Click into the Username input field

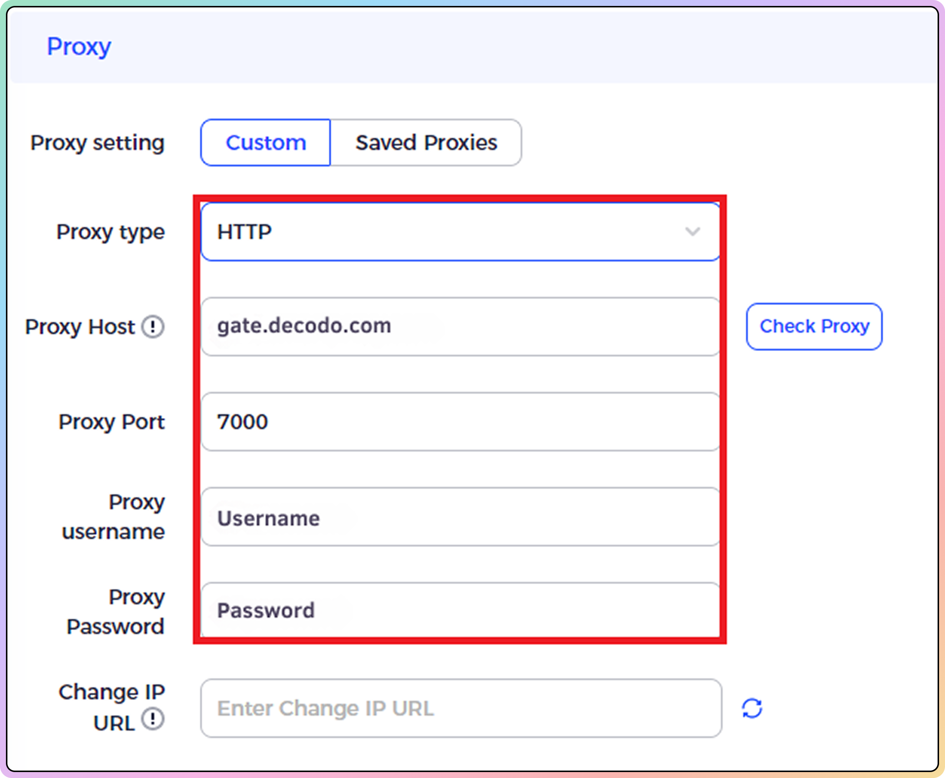pos(460,517)
